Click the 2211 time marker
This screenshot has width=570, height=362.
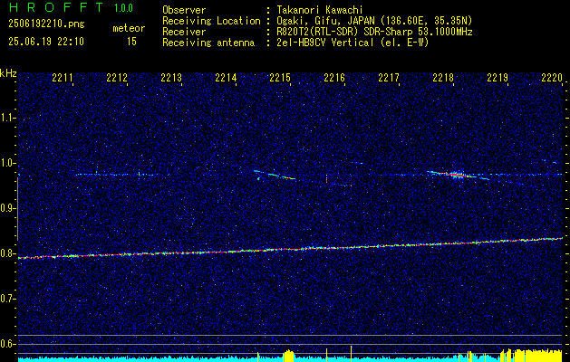(x=63, y=77)
